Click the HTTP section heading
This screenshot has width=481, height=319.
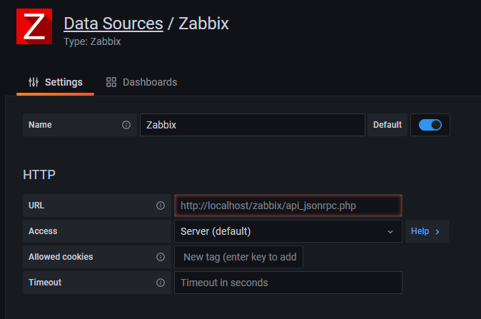(x=39, y=174)
